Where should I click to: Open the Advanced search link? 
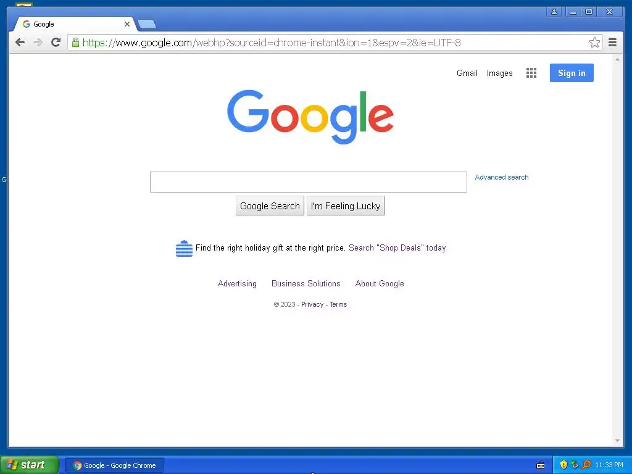(501, 177)
